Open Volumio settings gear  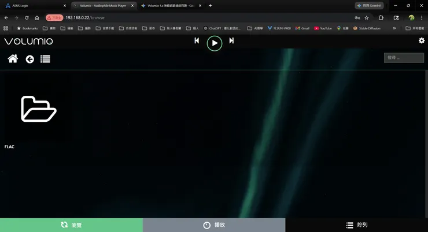[422, 40]
